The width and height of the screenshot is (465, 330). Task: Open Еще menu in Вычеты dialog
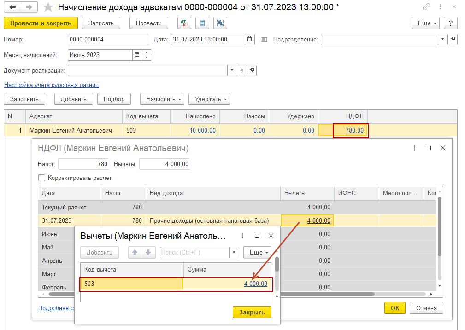pyautogui.click(x=258, y=252)
